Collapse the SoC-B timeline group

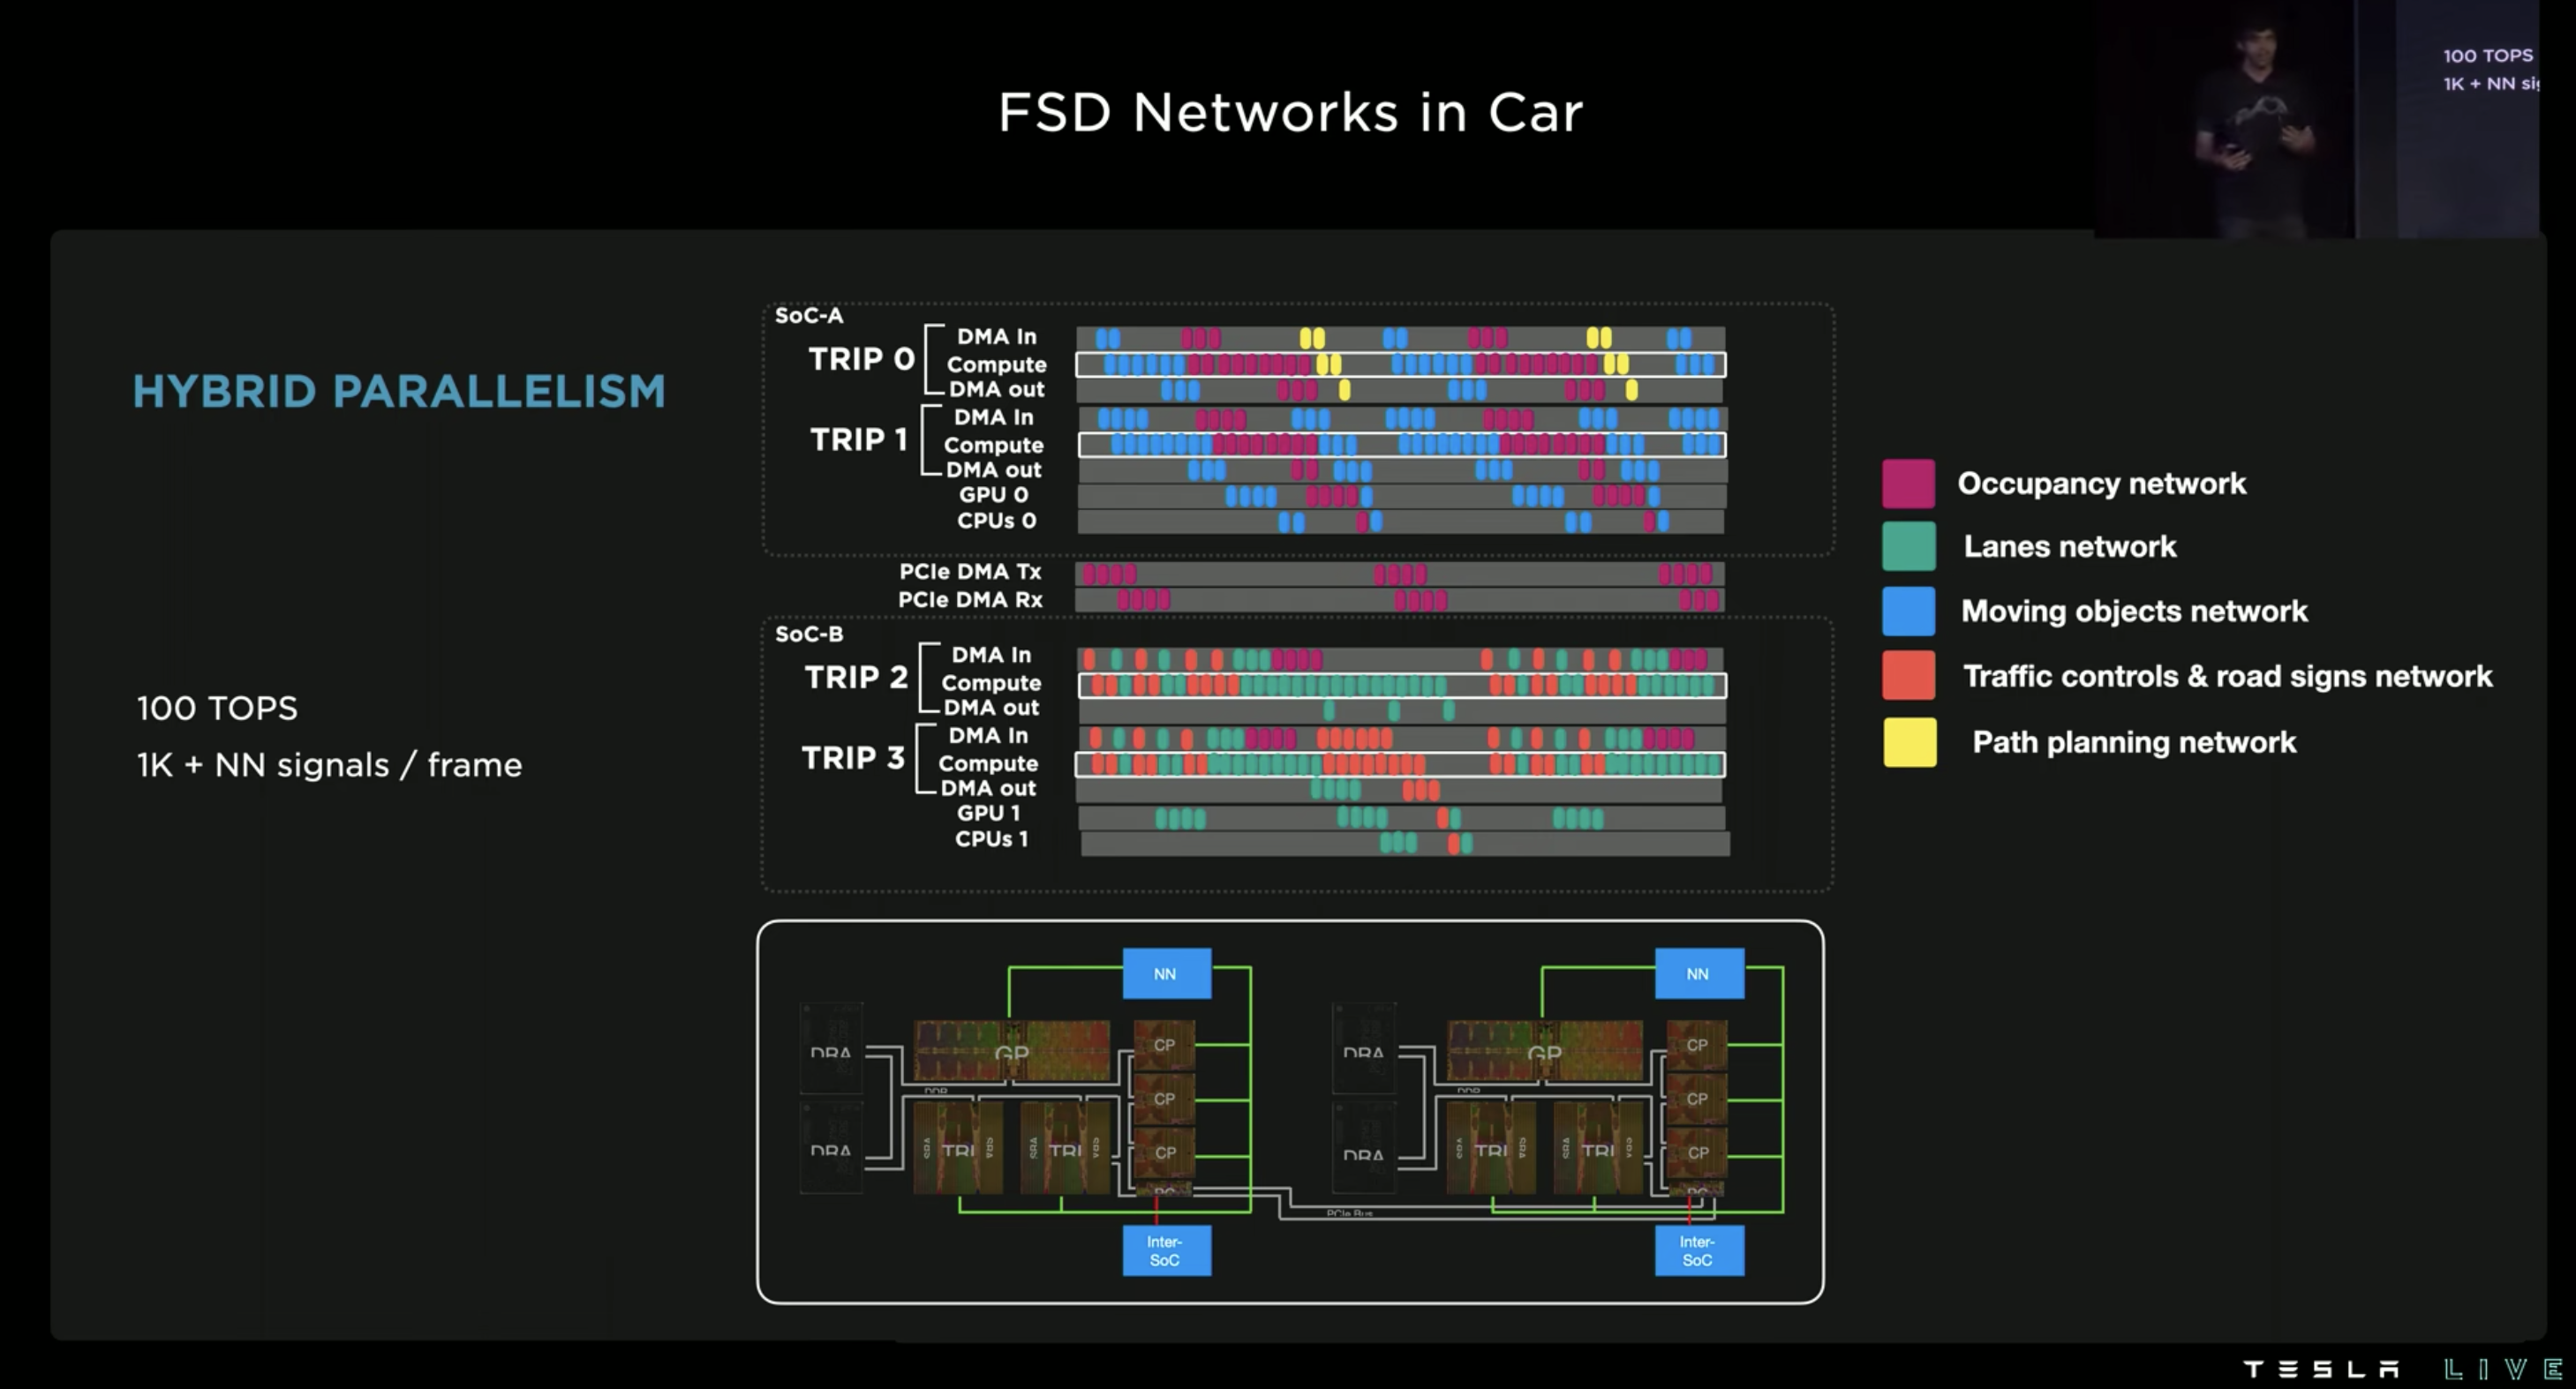810,634
